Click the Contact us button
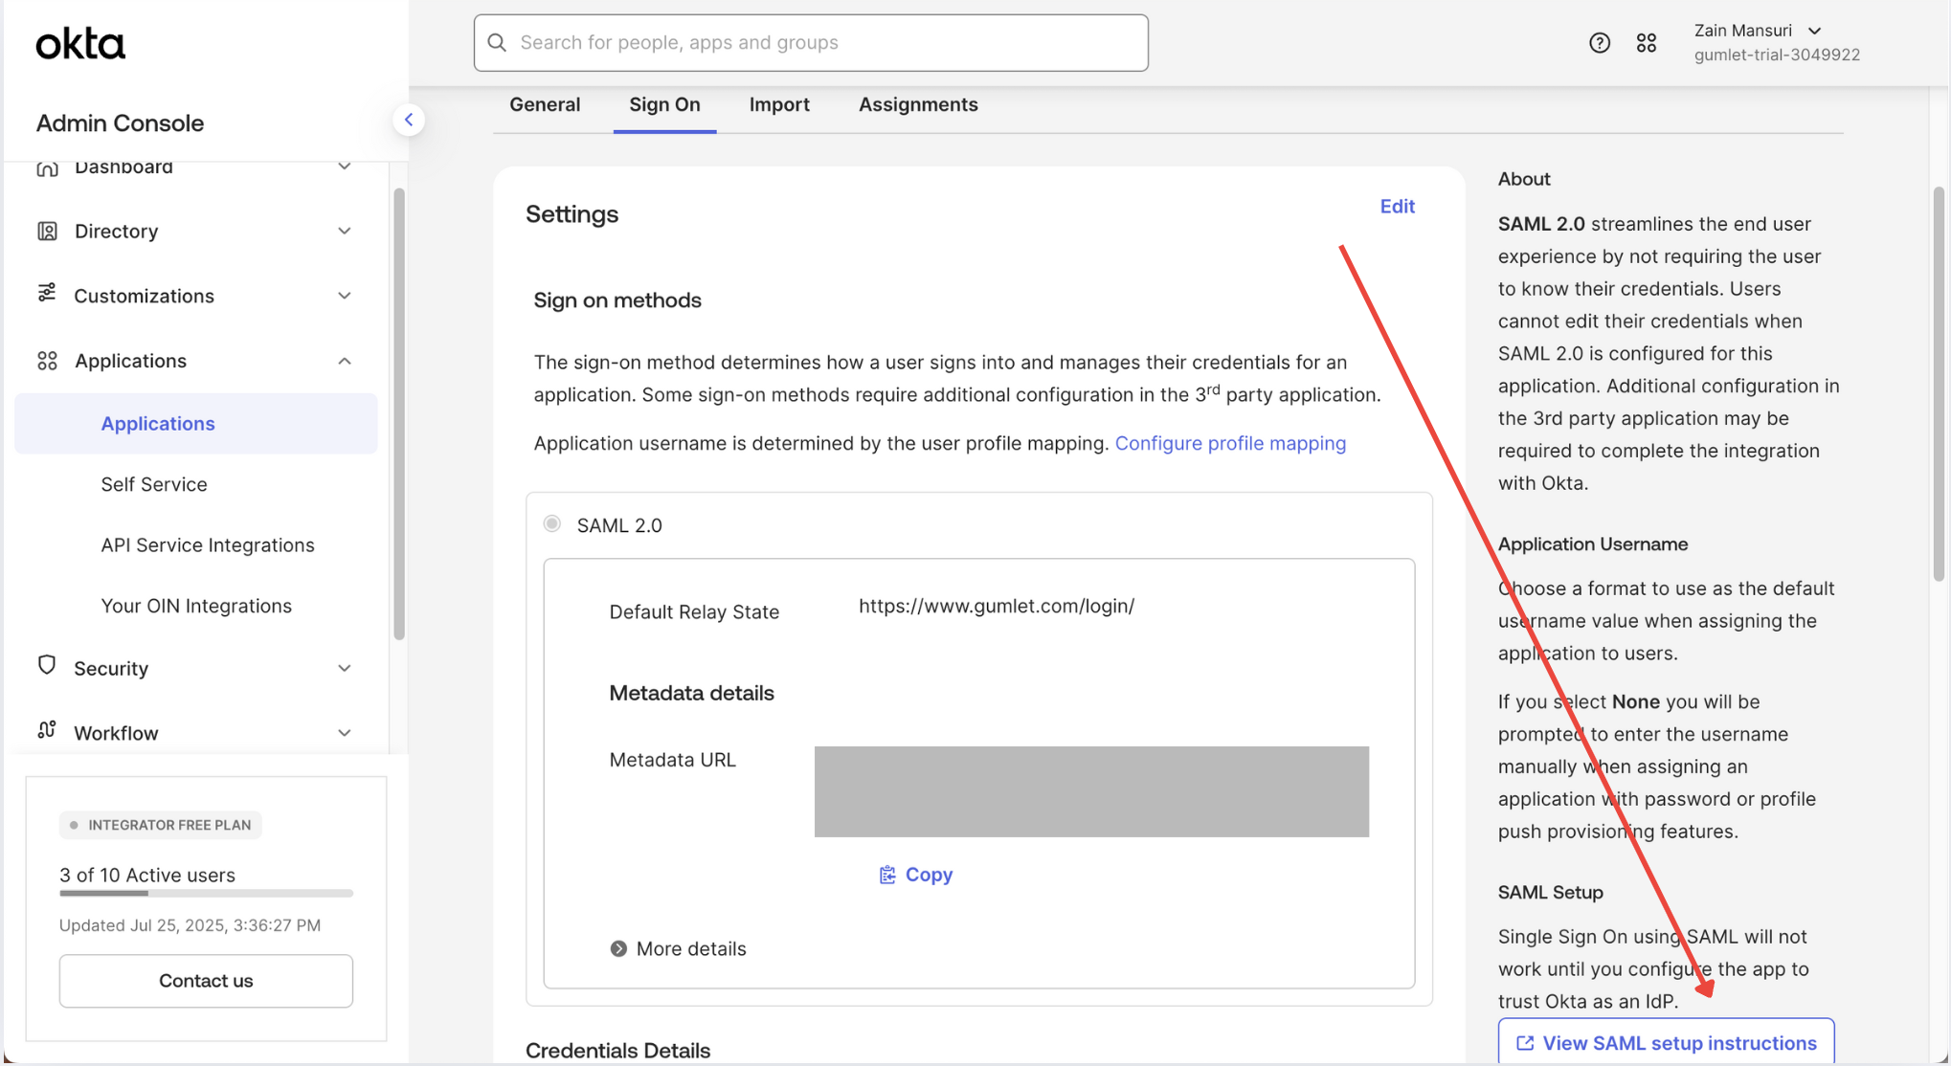The width and height of the screenshot is (1951, 1066). click(206, 980)
